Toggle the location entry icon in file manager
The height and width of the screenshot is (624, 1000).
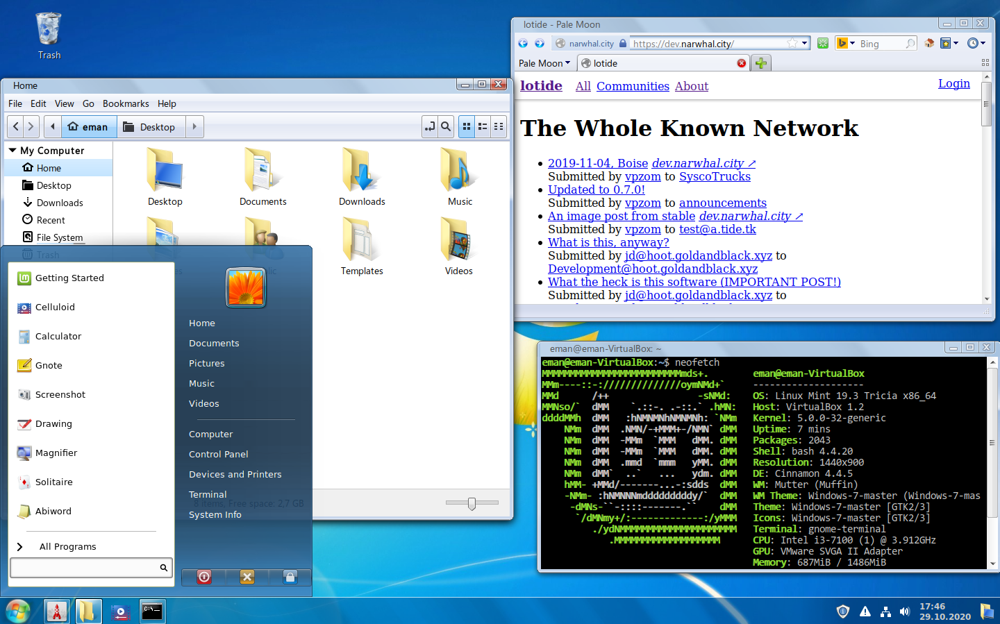click(430, 126)
